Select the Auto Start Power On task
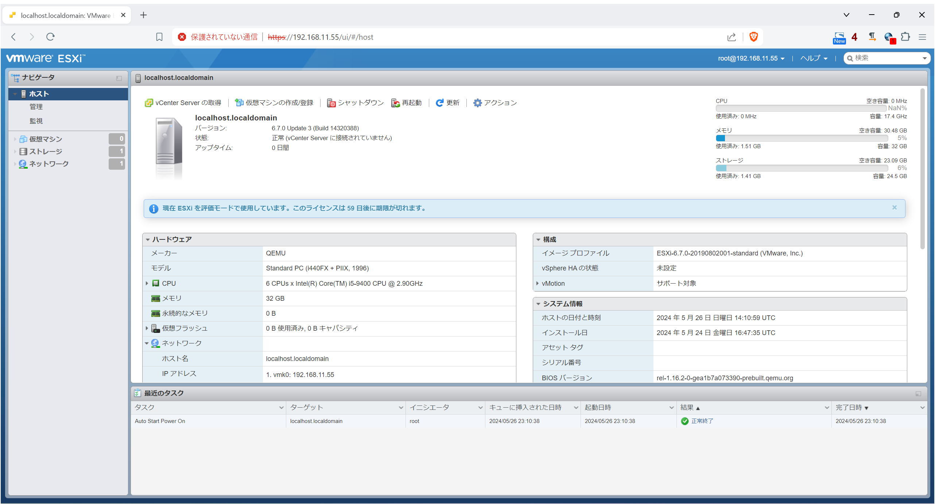The width and height of the screenshot is (935, 504). click(529, 421)
